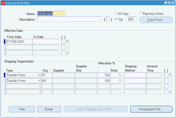The width and height of the screenshot is (176, 118).
Task: Click the Effective Date scroll up arrow
Action: 67,41
